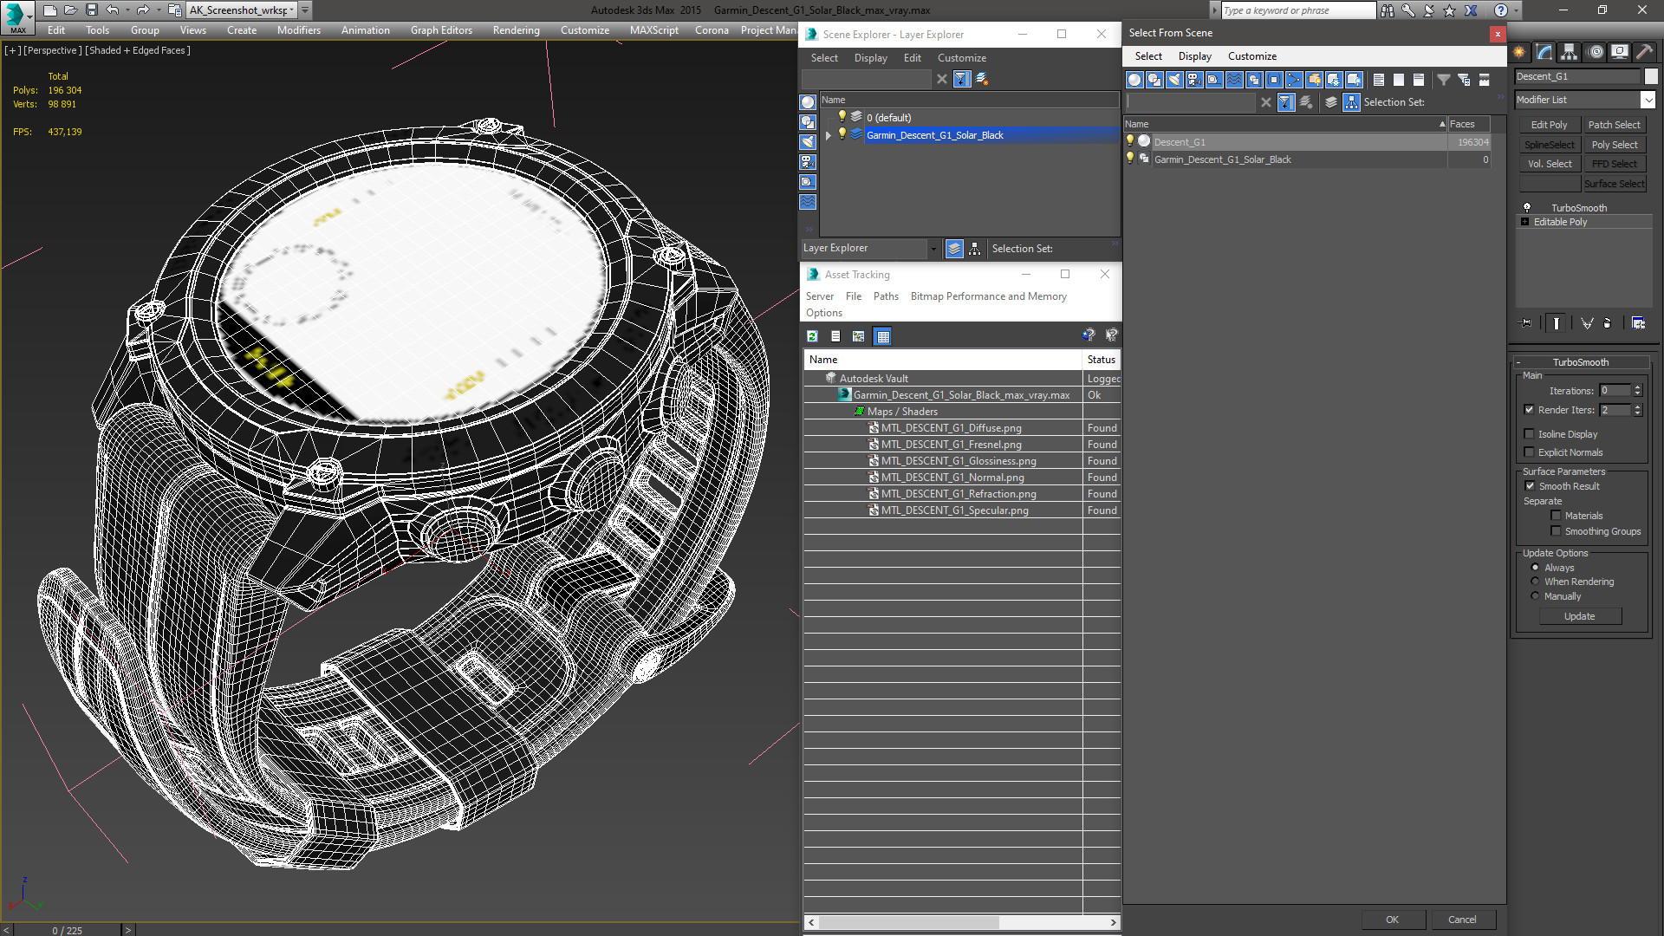Image resolution: width=1664 pixels, height=936 pixels.
Task: Open Paths menu in Asset Tracking
Action: point(886,296)
